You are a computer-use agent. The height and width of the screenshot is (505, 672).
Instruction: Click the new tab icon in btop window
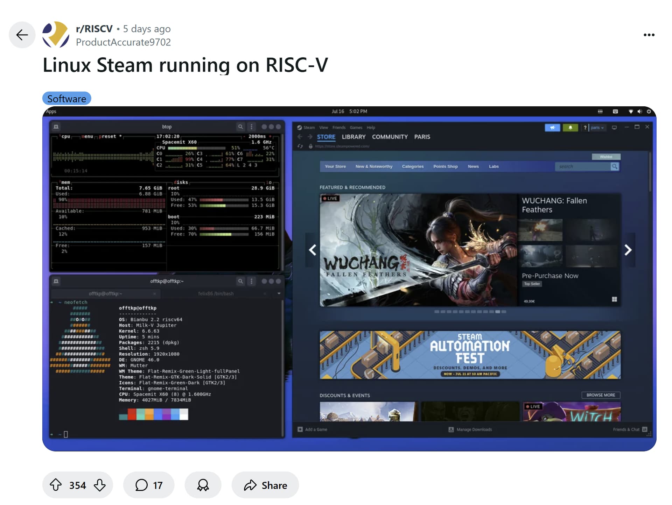click(x=56, y=127)
